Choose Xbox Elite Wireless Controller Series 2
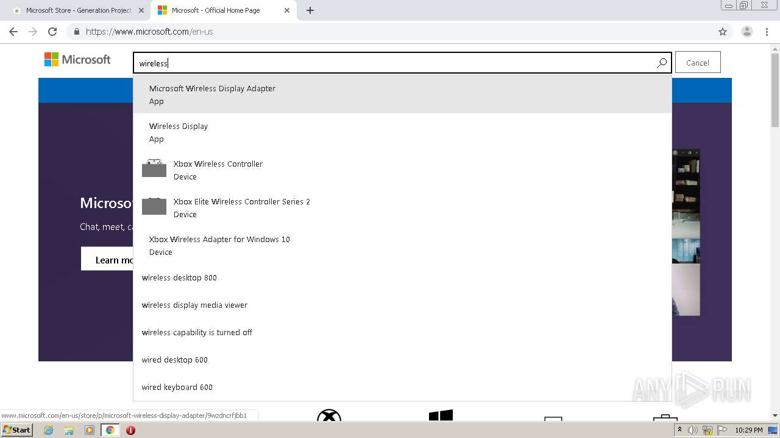The width and height of the screenshot is (780, 438). 402,207
